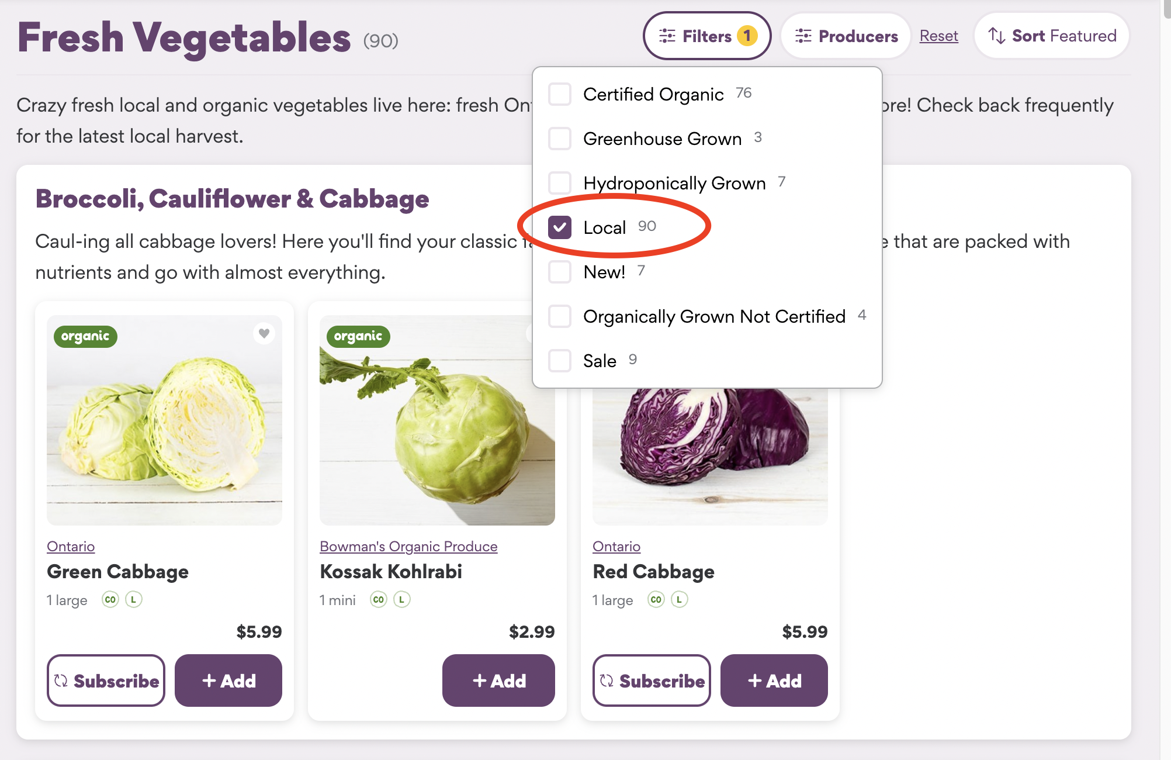
Task: Click the CO badge under Green Cabbage
Action: pos(110,600)
